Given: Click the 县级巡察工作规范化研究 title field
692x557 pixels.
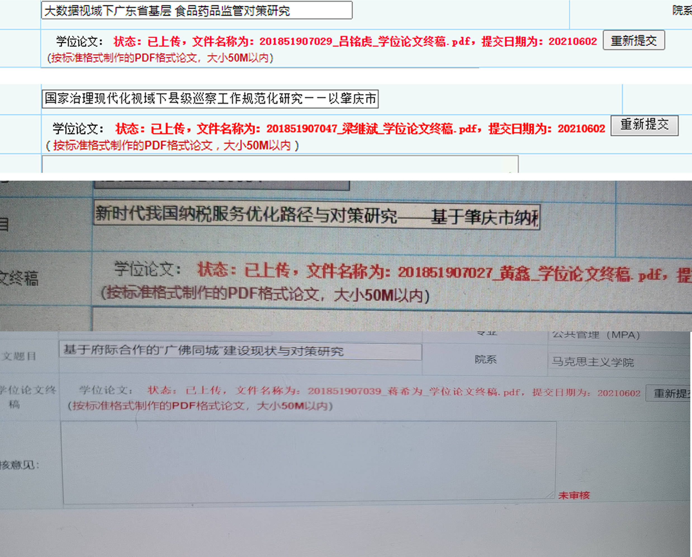Looking at the screenshot, I should (x=210, y=98).
